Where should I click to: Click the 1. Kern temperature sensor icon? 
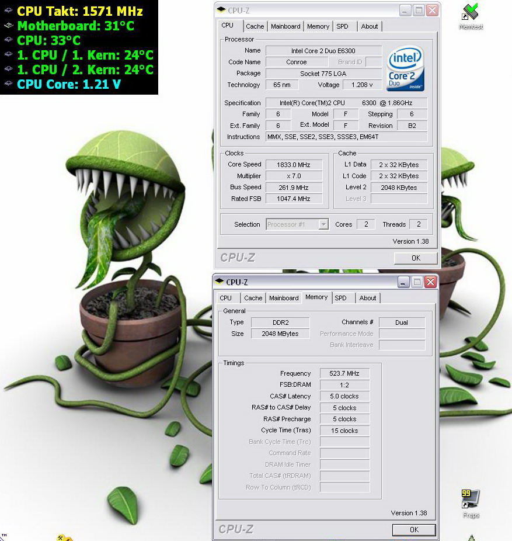[x=8, y=54]
